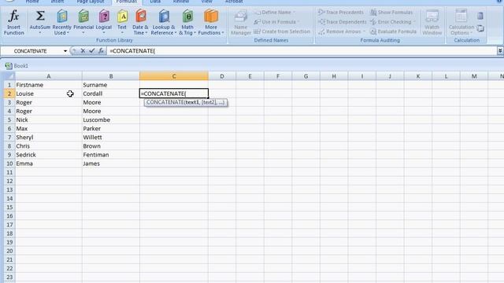Viewport: 504px width, 283px height.
Task: Click Trace Precedents
Action: coord(341,13)
